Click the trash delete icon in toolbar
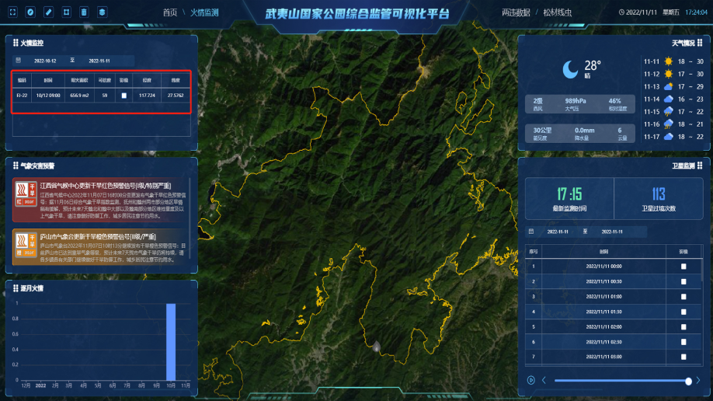The image size is (713, 401). pos(84,12)
